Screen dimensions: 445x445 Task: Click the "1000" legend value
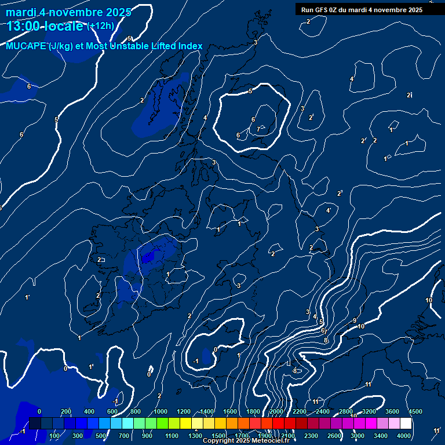(161, 411)
